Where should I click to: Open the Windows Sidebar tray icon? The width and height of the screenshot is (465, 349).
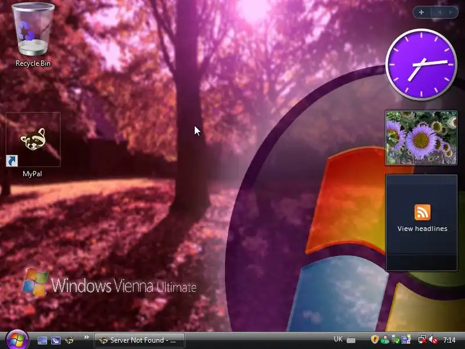click(x=406, y=340)
